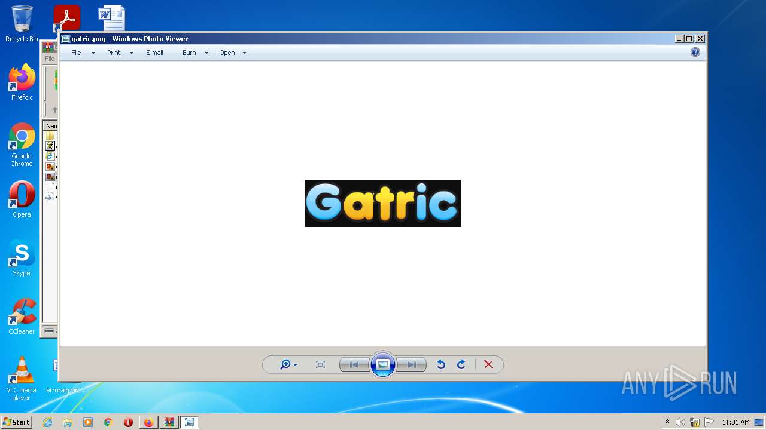The width and height of the screenshot is (766, 430).
Task: Maximize the Photo Viewer window
Action: click(x=689, y=39)
